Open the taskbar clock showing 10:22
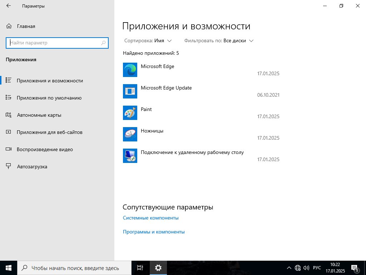The height and width of the screenshot is (275, 366). (335, 268)
